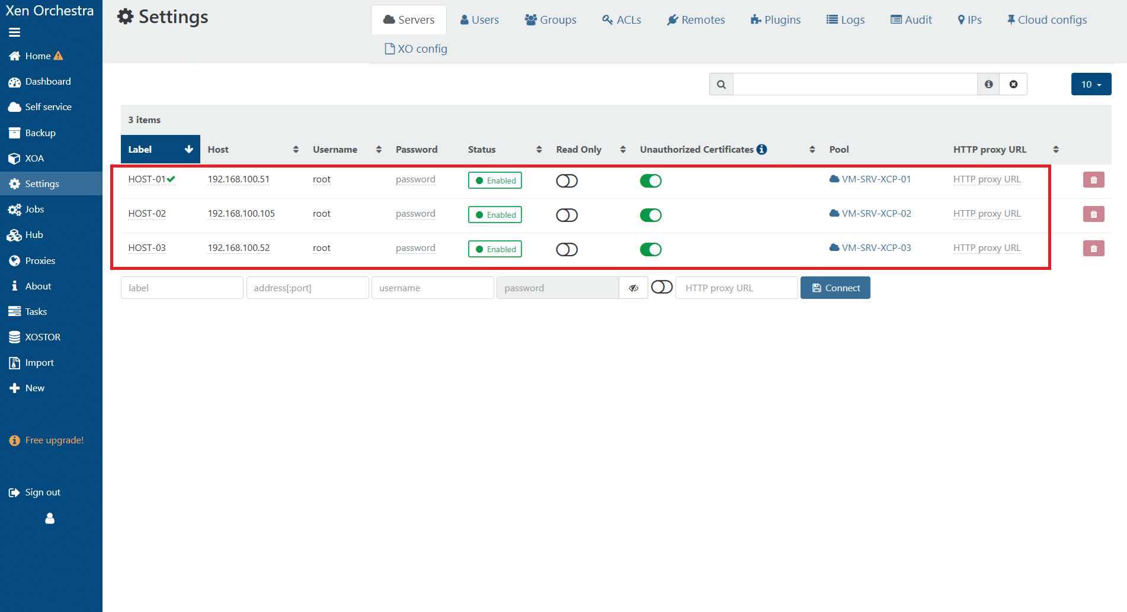Click Enabled status button for HOST-01
Screen dimensions: 1127x612
[495, 181]
